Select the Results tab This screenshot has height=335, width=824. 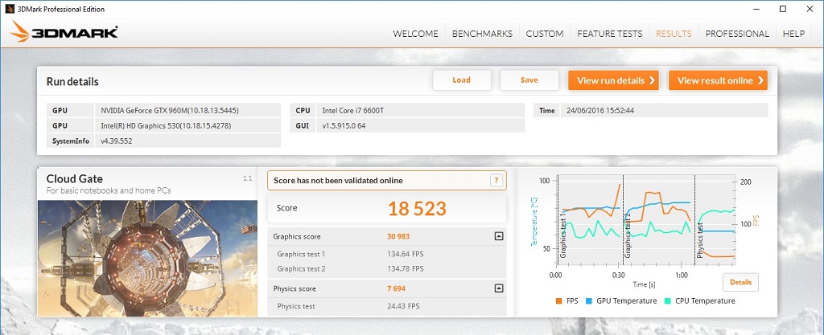click(x=674, y=34)
